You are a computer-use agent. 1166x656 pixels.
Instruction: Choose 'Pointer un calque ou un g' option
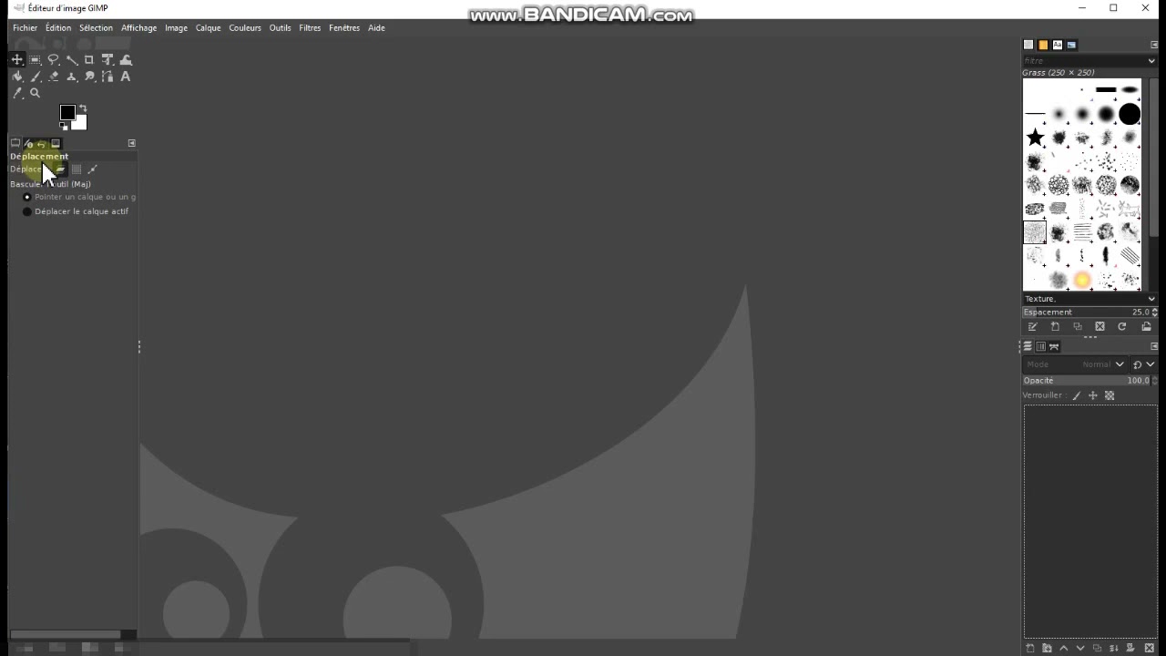[x=79, y=197]
